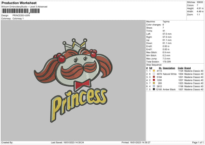The image size is (205, 145).
Task: Click the 'Left:' label
Action: (x=148, y=34)
